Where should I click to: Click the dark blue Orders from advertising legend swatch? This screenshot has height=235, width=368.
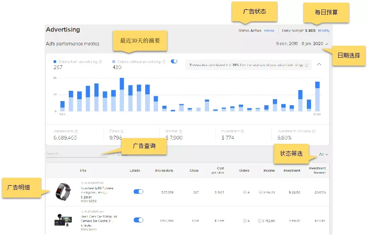click(55, 62)
